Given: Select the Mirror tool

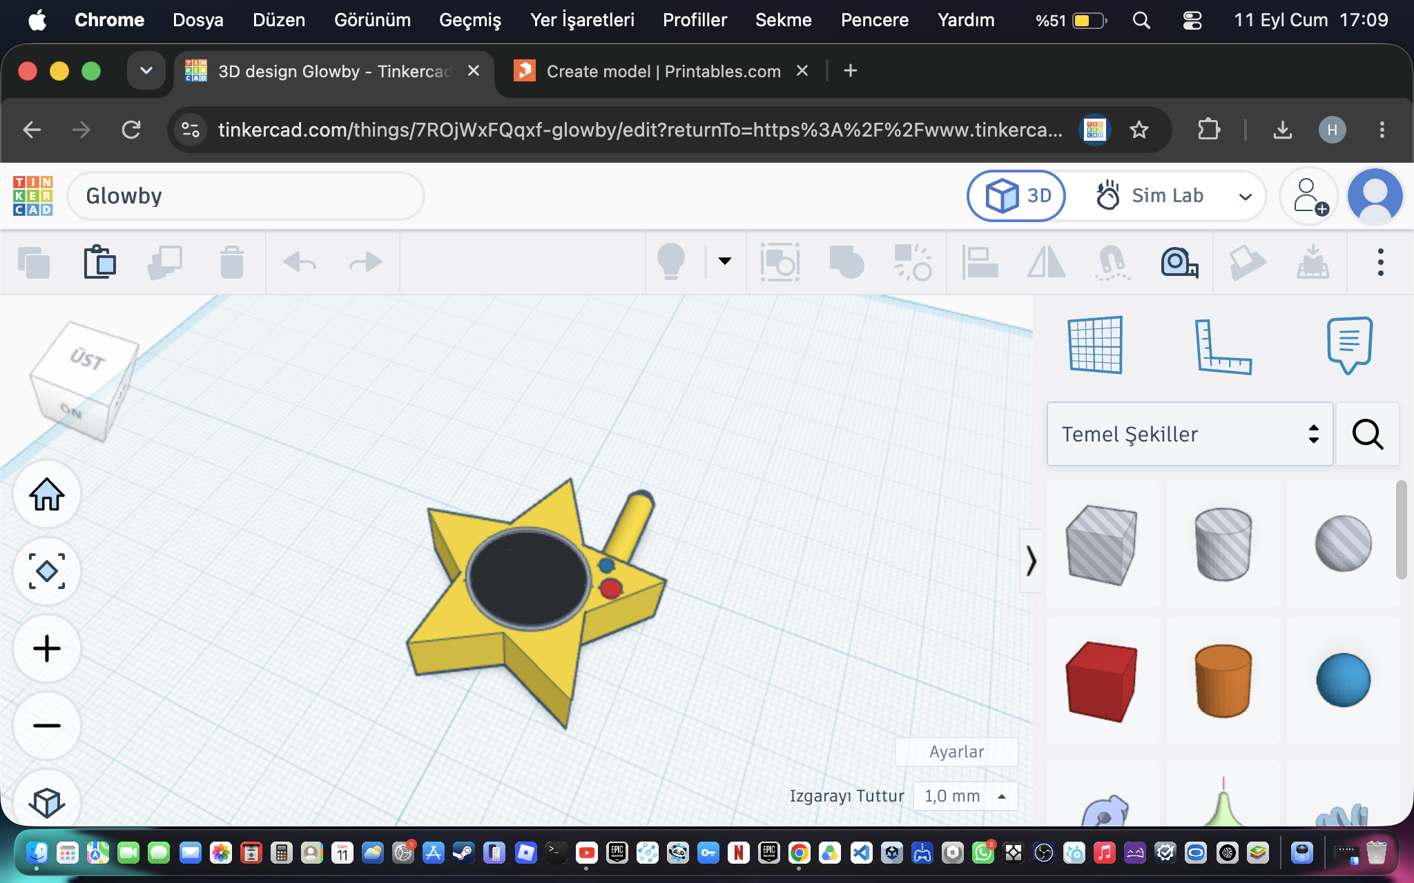Looking at the screenshot, I should point(1047,262).
